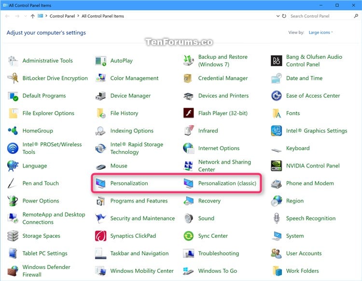
Task: Open the Troubleshooting link
Action: (x=219, y=254)
